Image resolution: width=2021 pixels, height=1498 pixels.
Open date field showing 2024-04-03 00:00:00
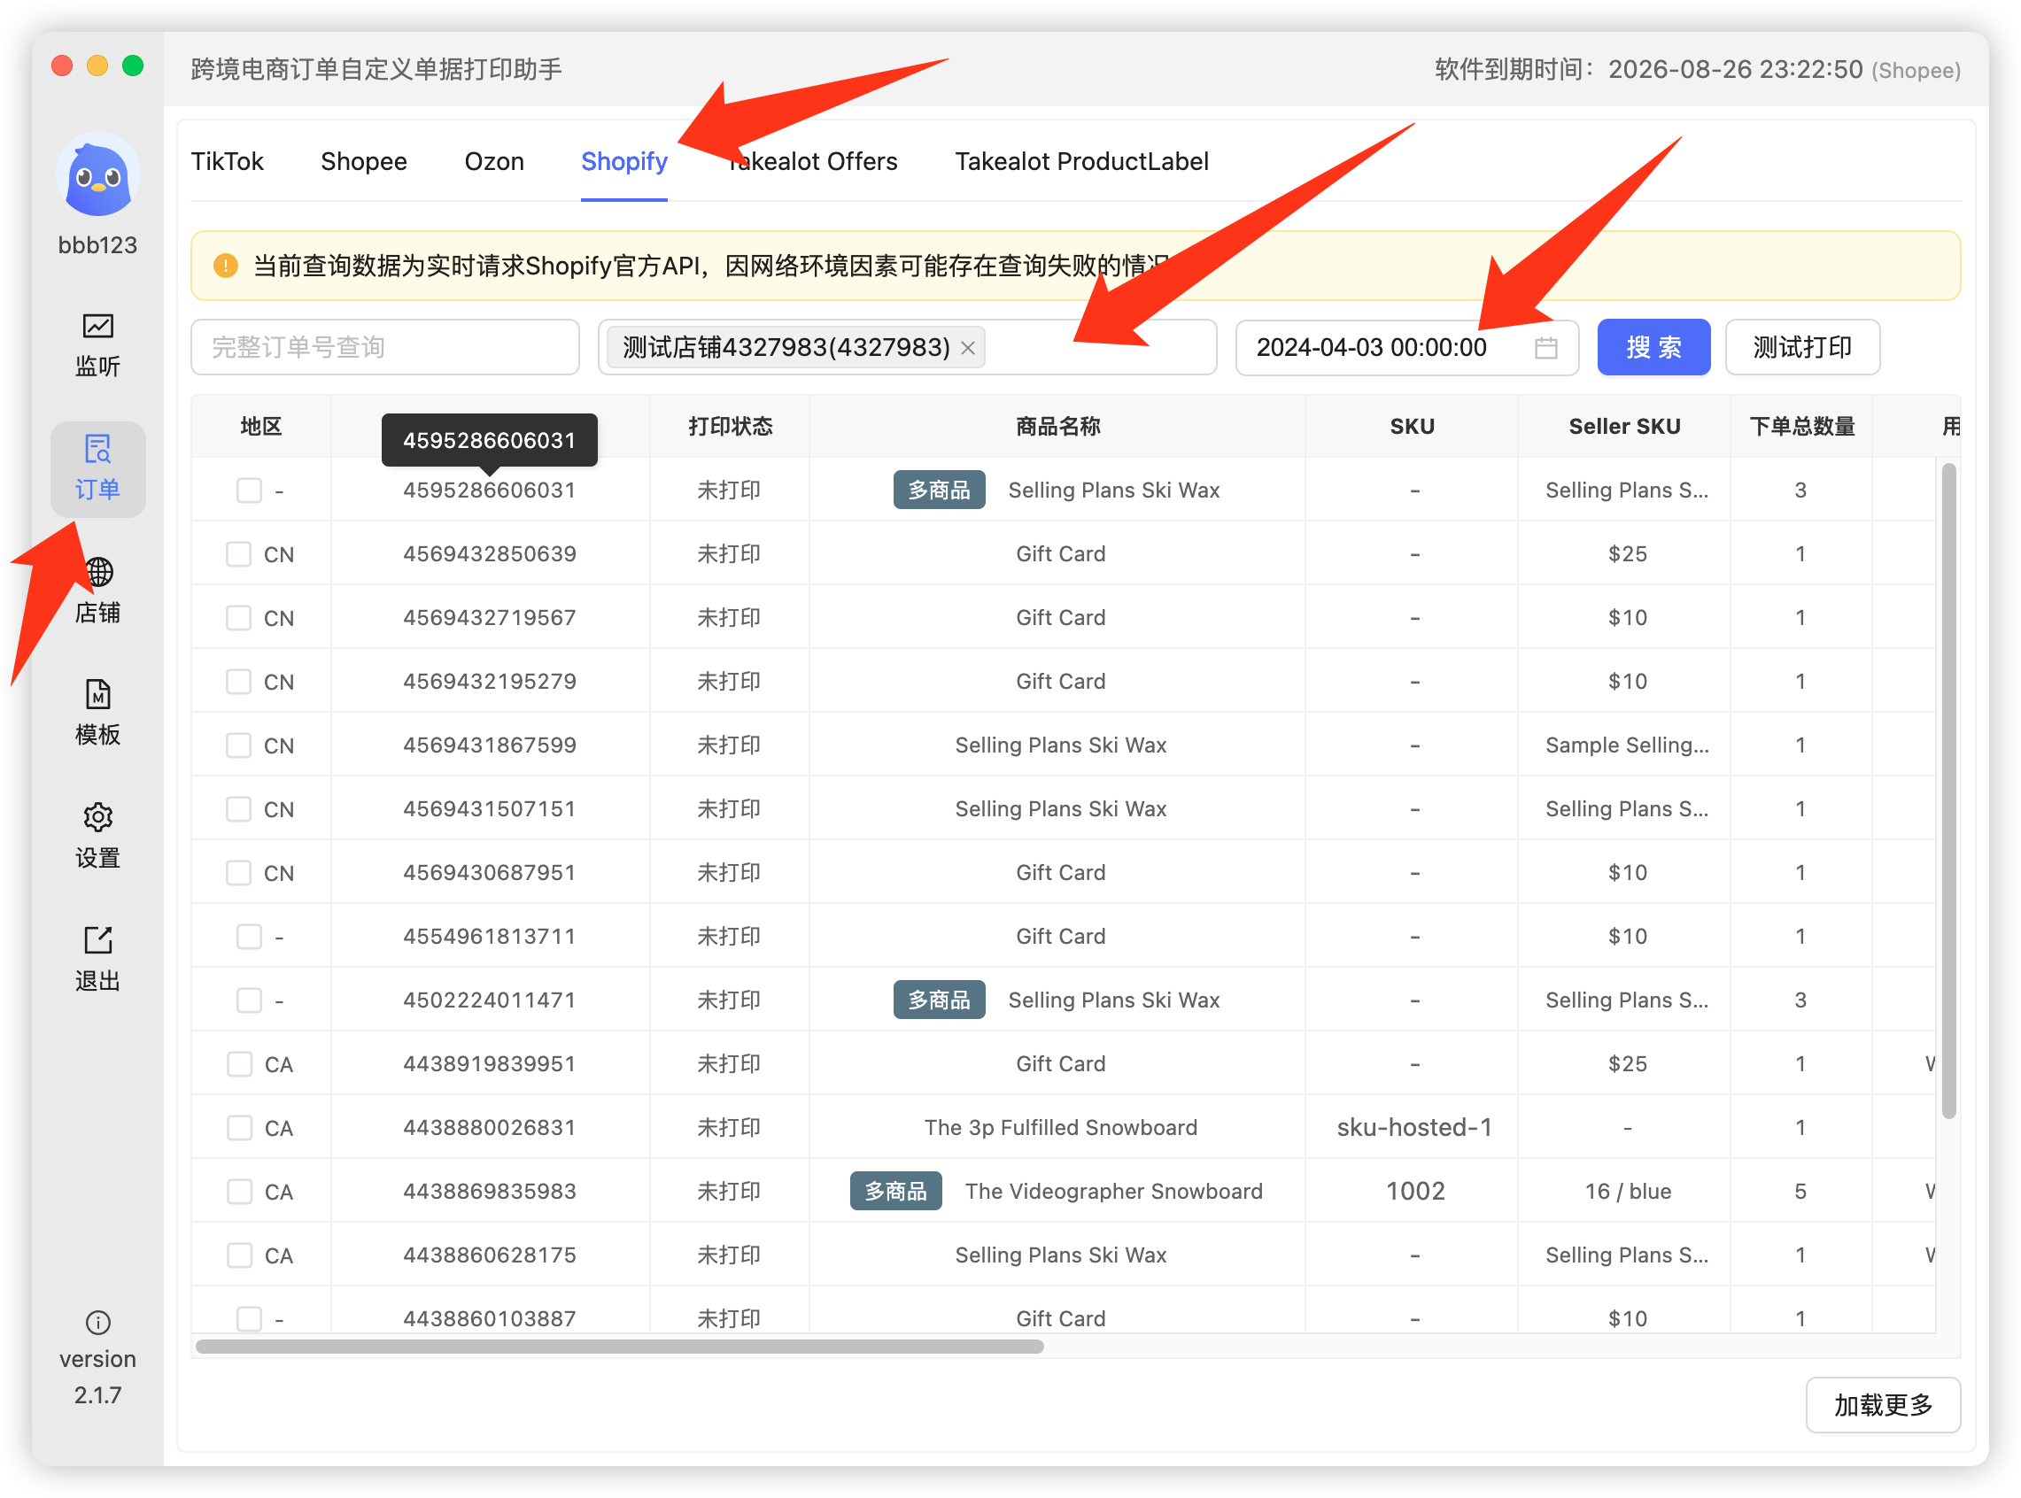[1407, 348]
